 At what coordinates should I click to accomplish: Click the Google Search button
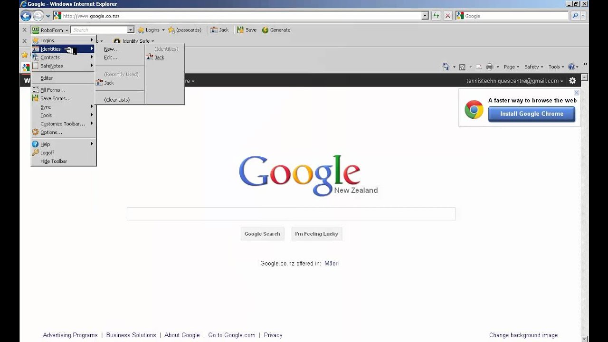[x=262, y=234]
